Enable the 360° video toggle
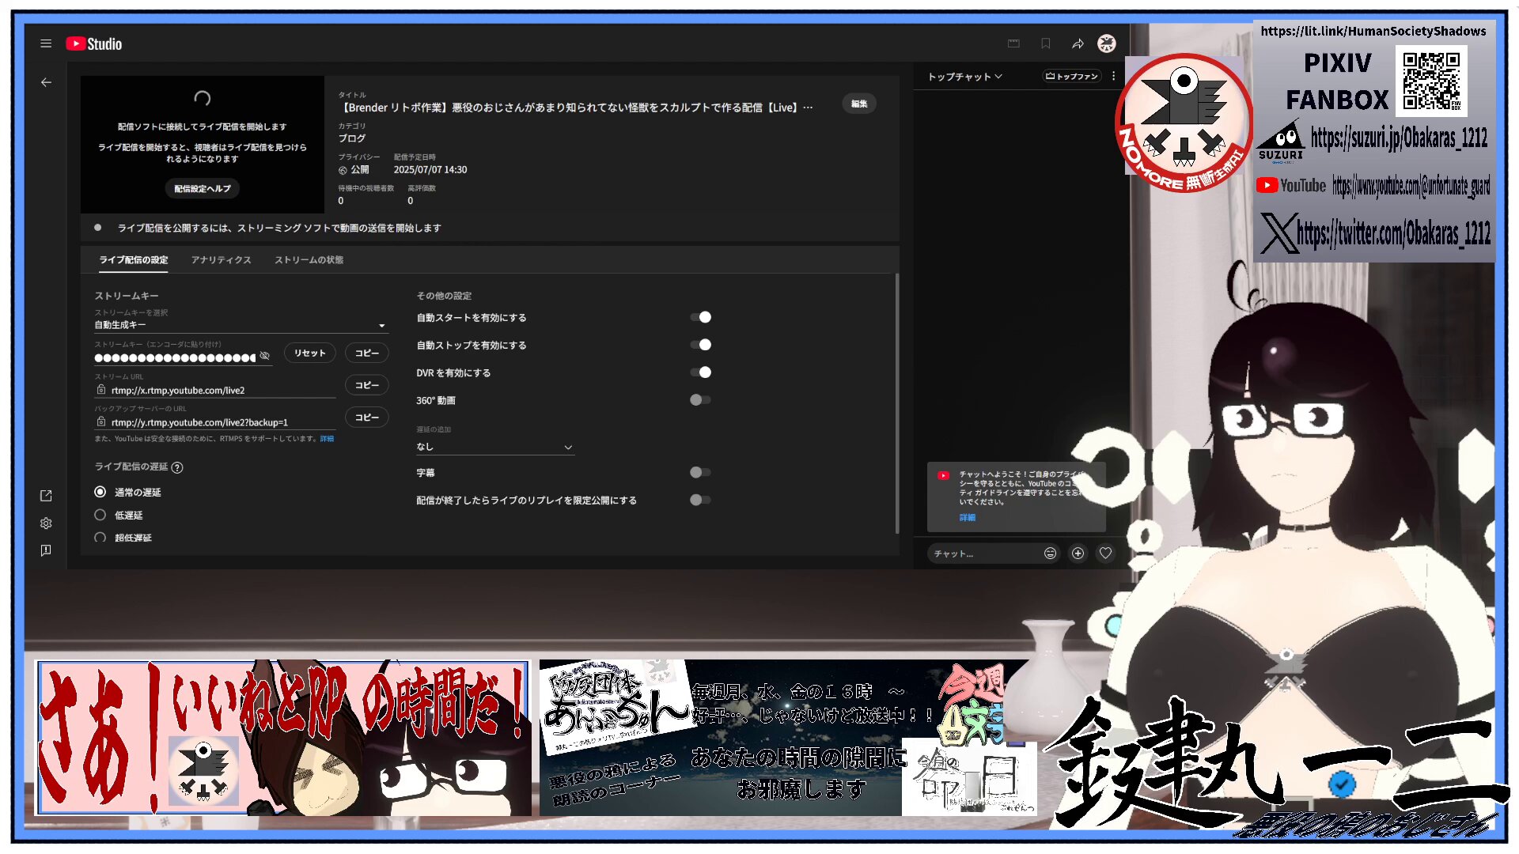Viewport: 1519px width, 854px height. (x=700, y=400)
